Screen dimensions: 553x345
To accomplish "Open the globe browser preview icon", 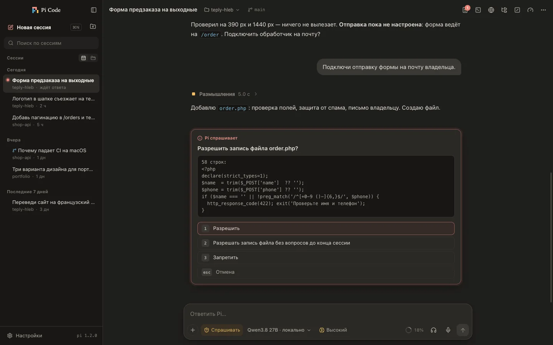I will (491, 10).
